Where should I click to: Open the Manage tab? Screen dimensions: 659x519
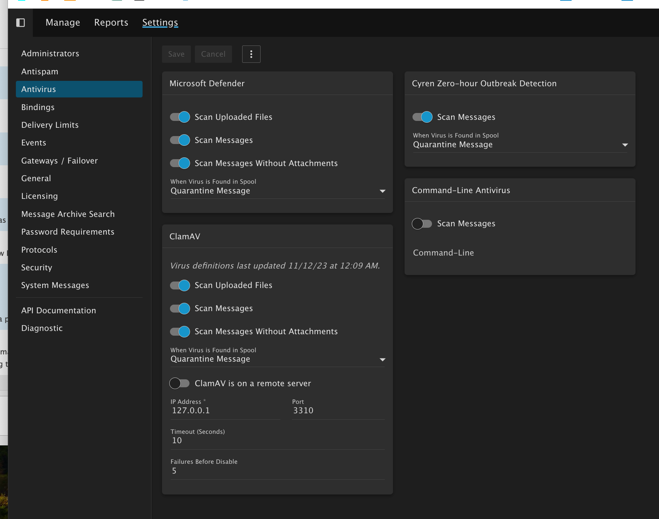pos(63,22)
